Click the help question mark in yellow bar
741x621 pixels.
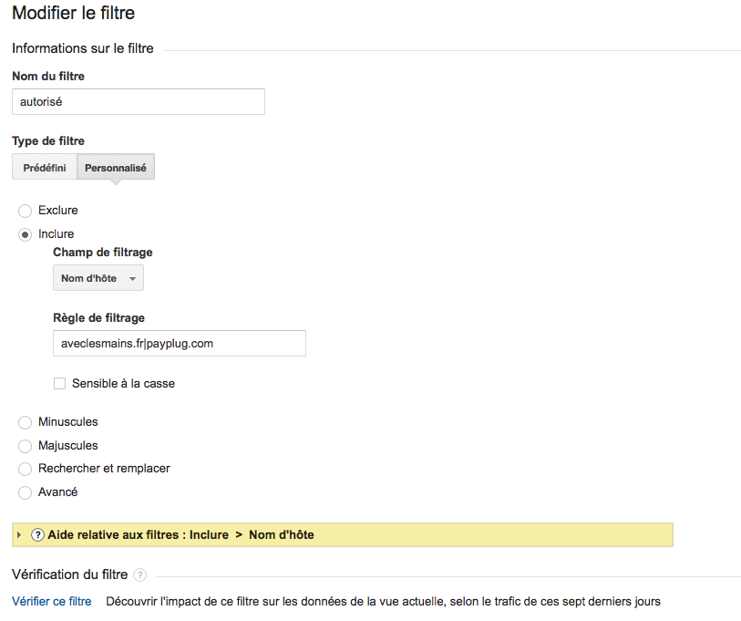pos(37,535)
